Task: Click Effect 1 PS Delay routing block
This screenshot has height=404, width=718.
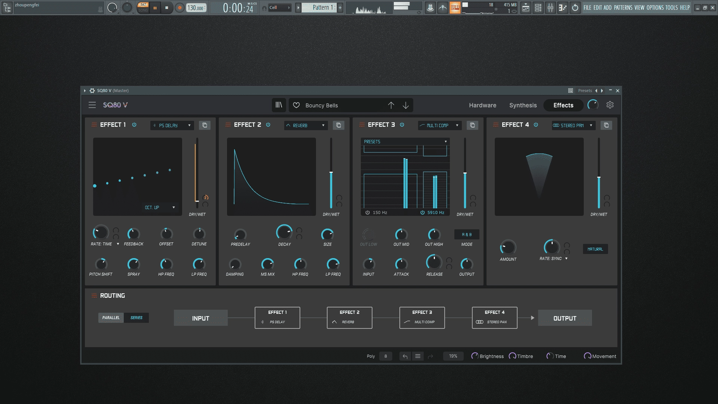Action: tap(277, 318)
